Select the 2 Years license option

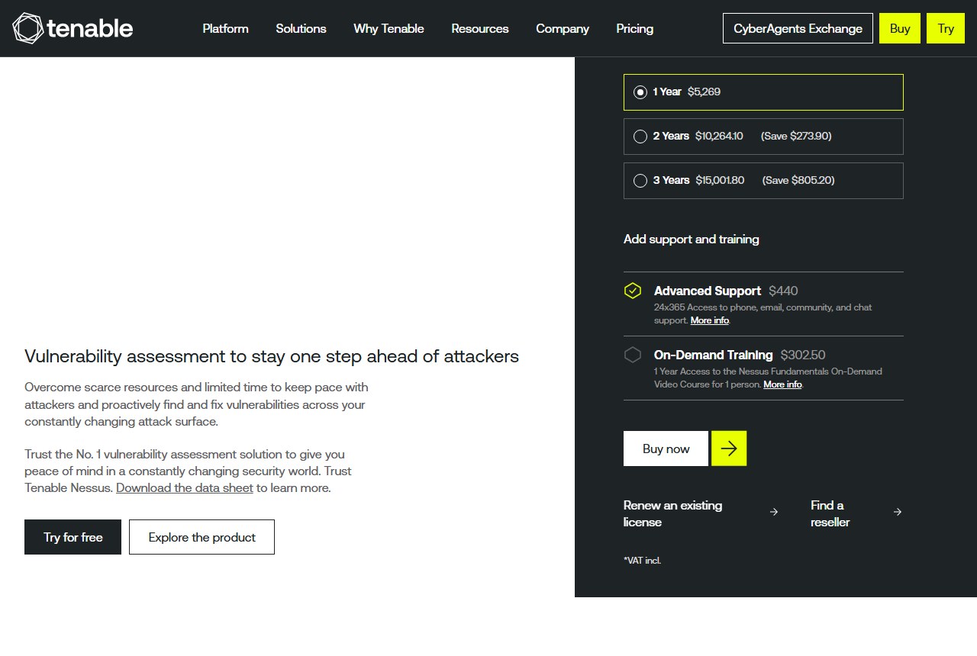point(763,137)
